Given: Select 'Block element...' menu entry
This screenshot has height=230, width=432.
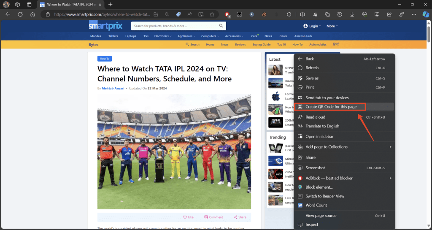Looking at the screenshot, I should click(x=344, y=187).
